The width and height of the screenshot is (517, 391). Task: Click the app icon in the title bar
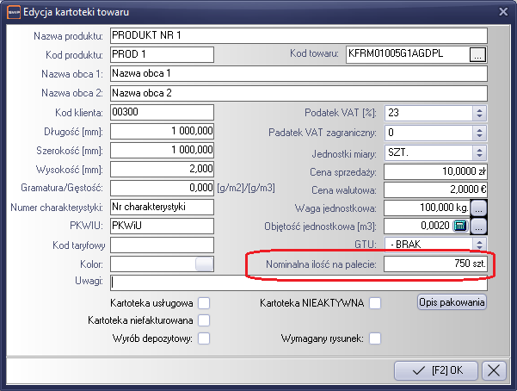point(14,10)
